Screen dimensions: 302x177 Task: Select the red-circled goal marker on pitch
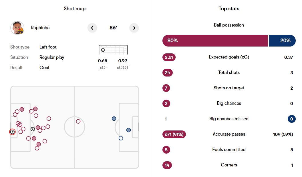pos(12,132)
